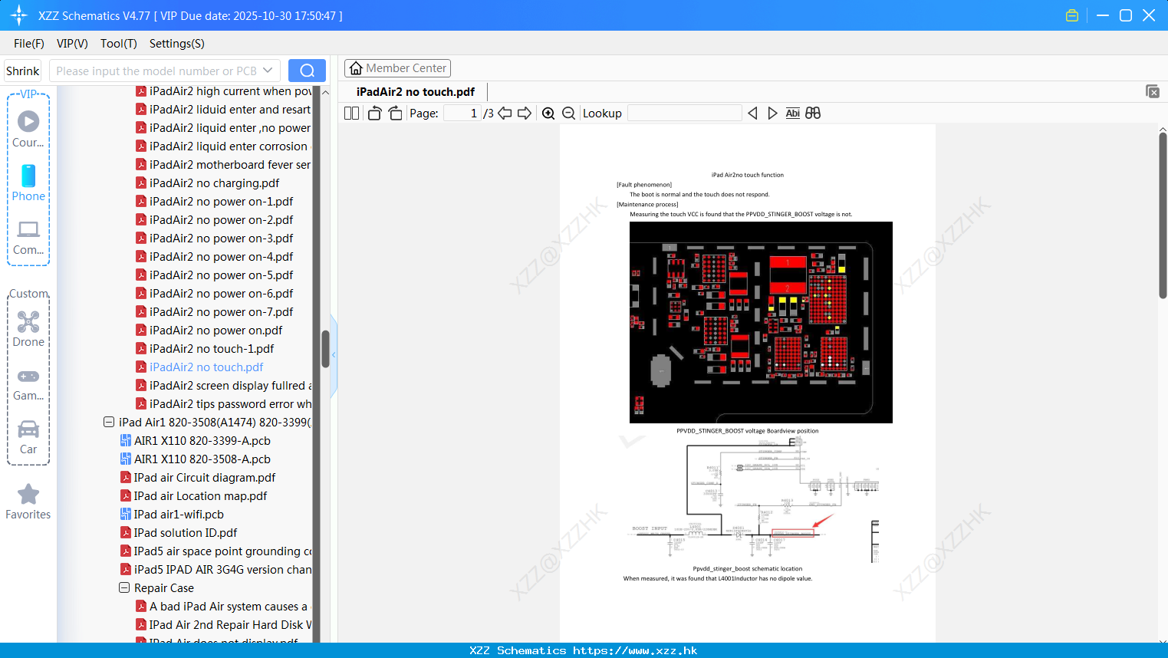
Task: Click the PDF viewer vertical scrollbar thumb
Action: pyautogui.click(x=1163, y=215)
